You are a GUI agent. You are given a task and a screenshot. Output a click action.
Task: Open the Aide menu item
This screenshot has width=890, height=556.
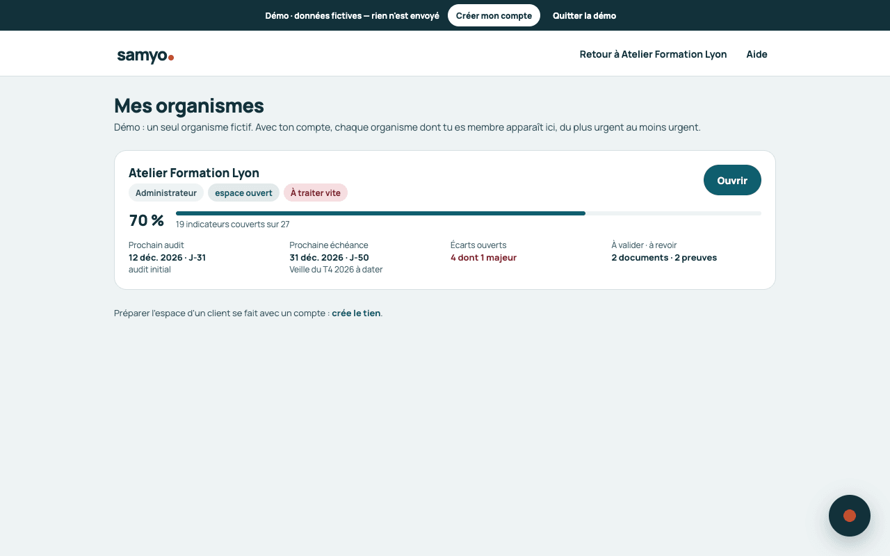tap(757, 54)
